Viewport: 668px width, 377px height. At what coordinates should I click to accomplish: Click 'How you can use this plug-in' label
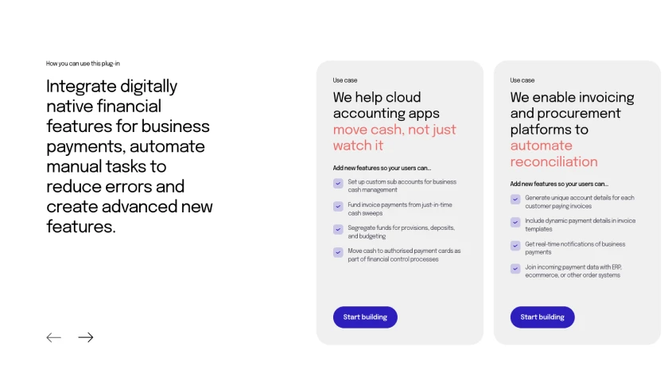click(83, 64)
